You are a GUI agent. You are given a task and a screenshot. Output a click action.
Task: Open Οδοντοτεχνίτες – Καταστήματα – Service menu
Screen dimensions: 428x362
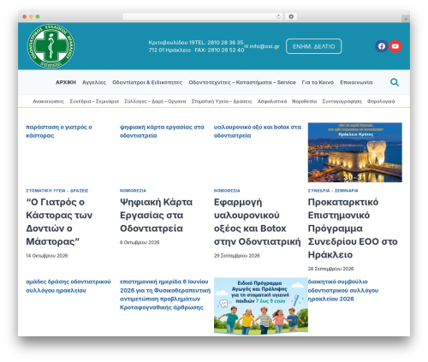click(x=242, y=82)
